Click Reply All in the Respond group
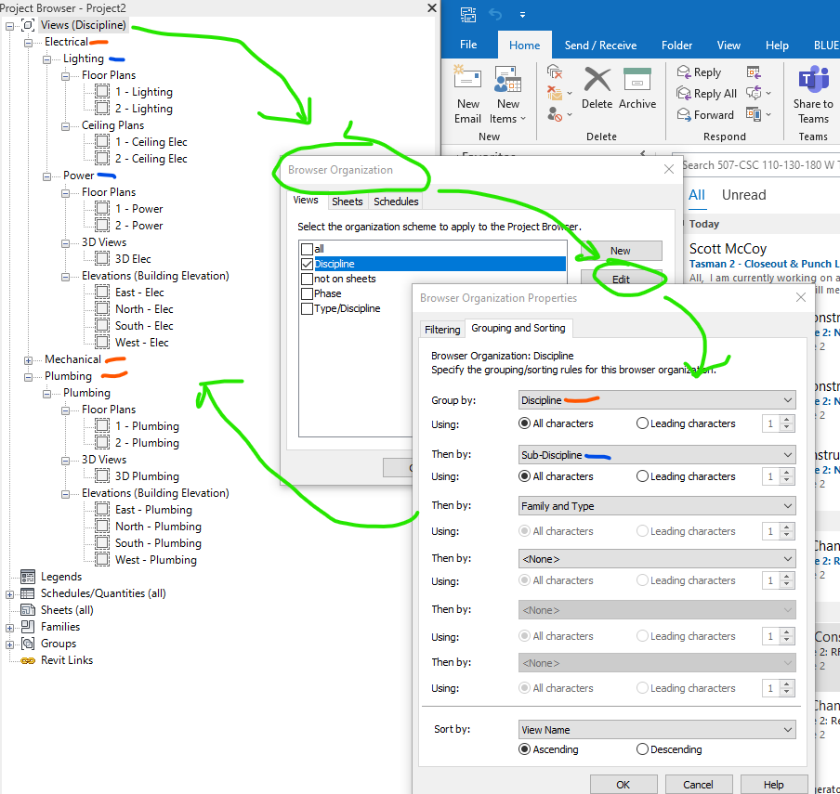This screenshot has width=840, height=794. 707,93
